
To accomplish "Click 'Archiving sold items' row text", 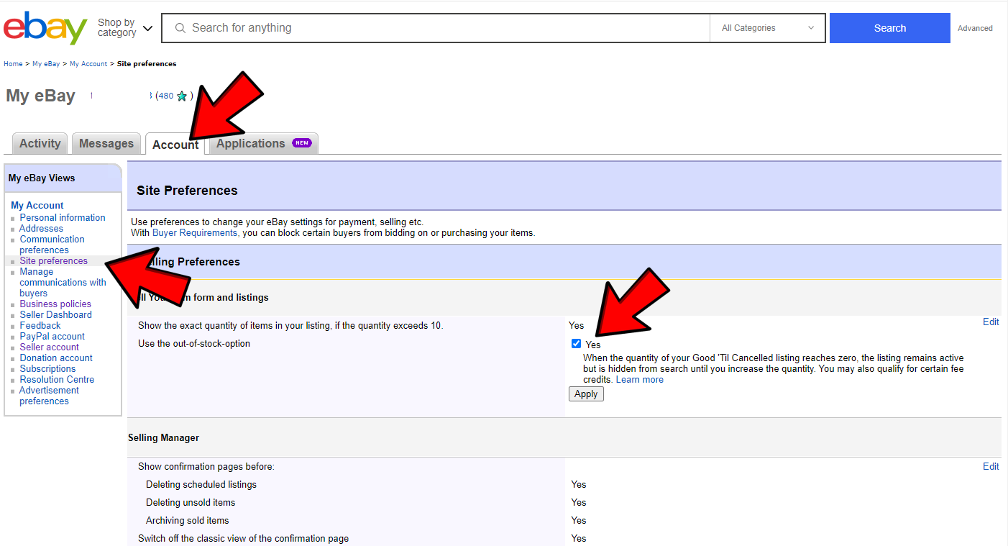I will click(188, 520).
